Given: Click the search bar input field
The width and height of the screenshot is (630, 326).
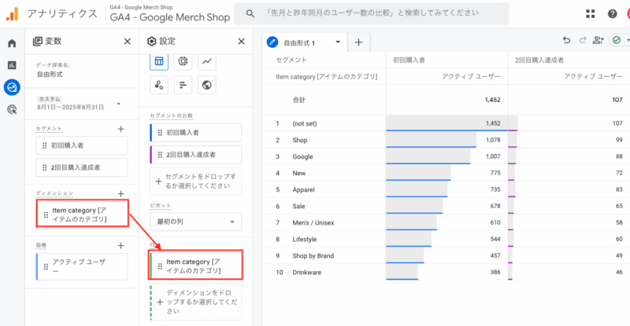Looking at the screenshot, I should 394,13.
